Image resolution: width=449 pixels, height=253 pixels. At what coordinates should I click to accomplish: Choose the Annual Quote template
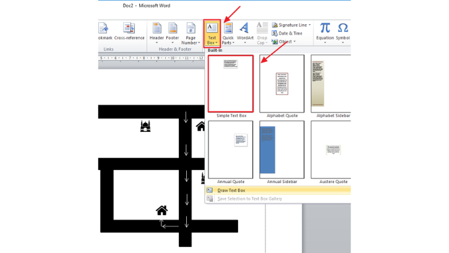tap(231, 150)
